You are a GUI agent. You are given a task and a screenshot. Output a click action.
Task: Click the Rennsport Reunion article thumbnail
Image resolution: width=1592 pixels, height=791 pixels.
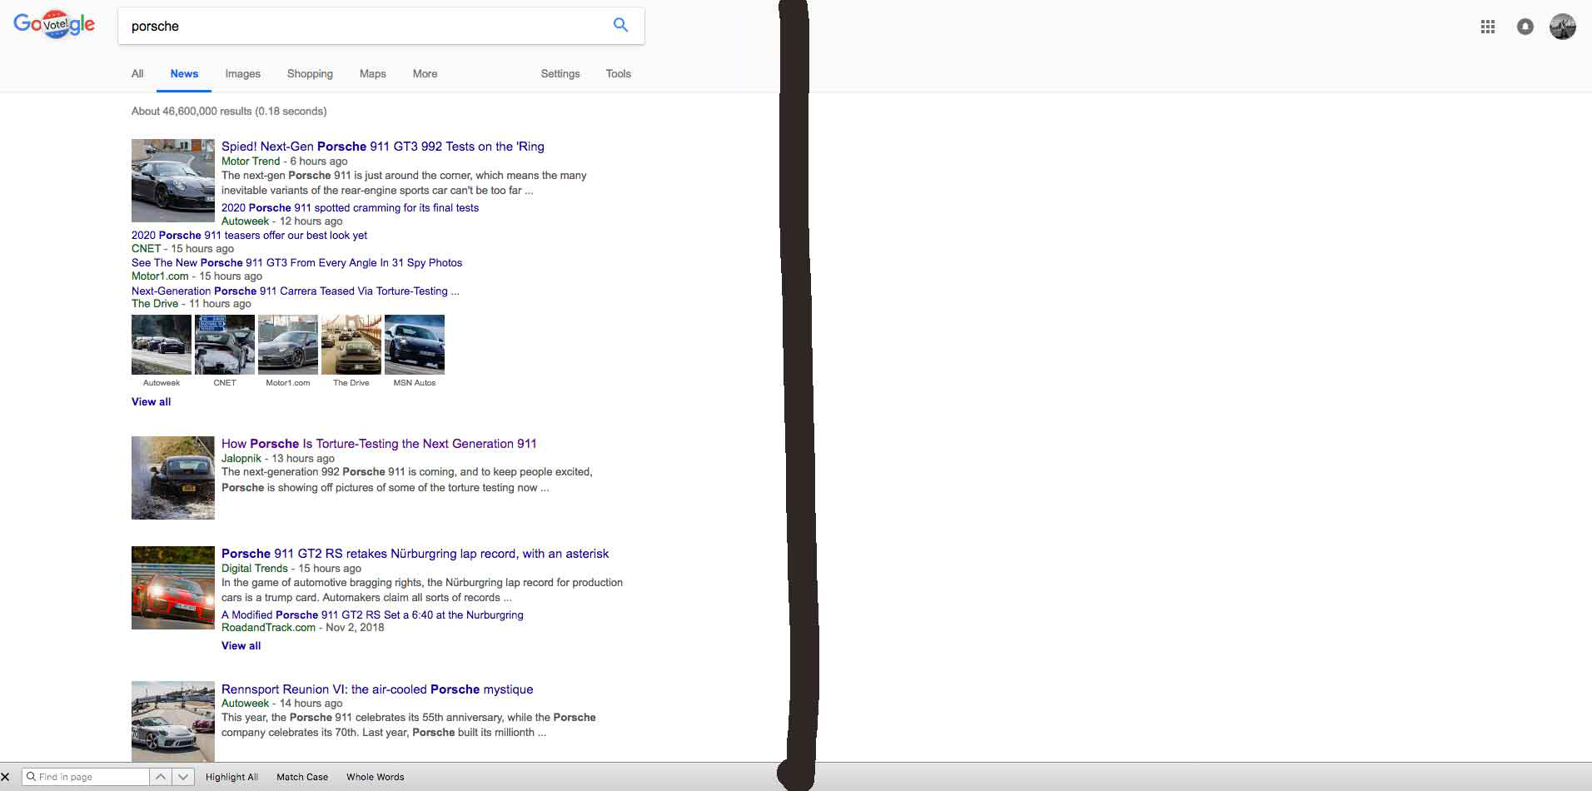(173, 722)
